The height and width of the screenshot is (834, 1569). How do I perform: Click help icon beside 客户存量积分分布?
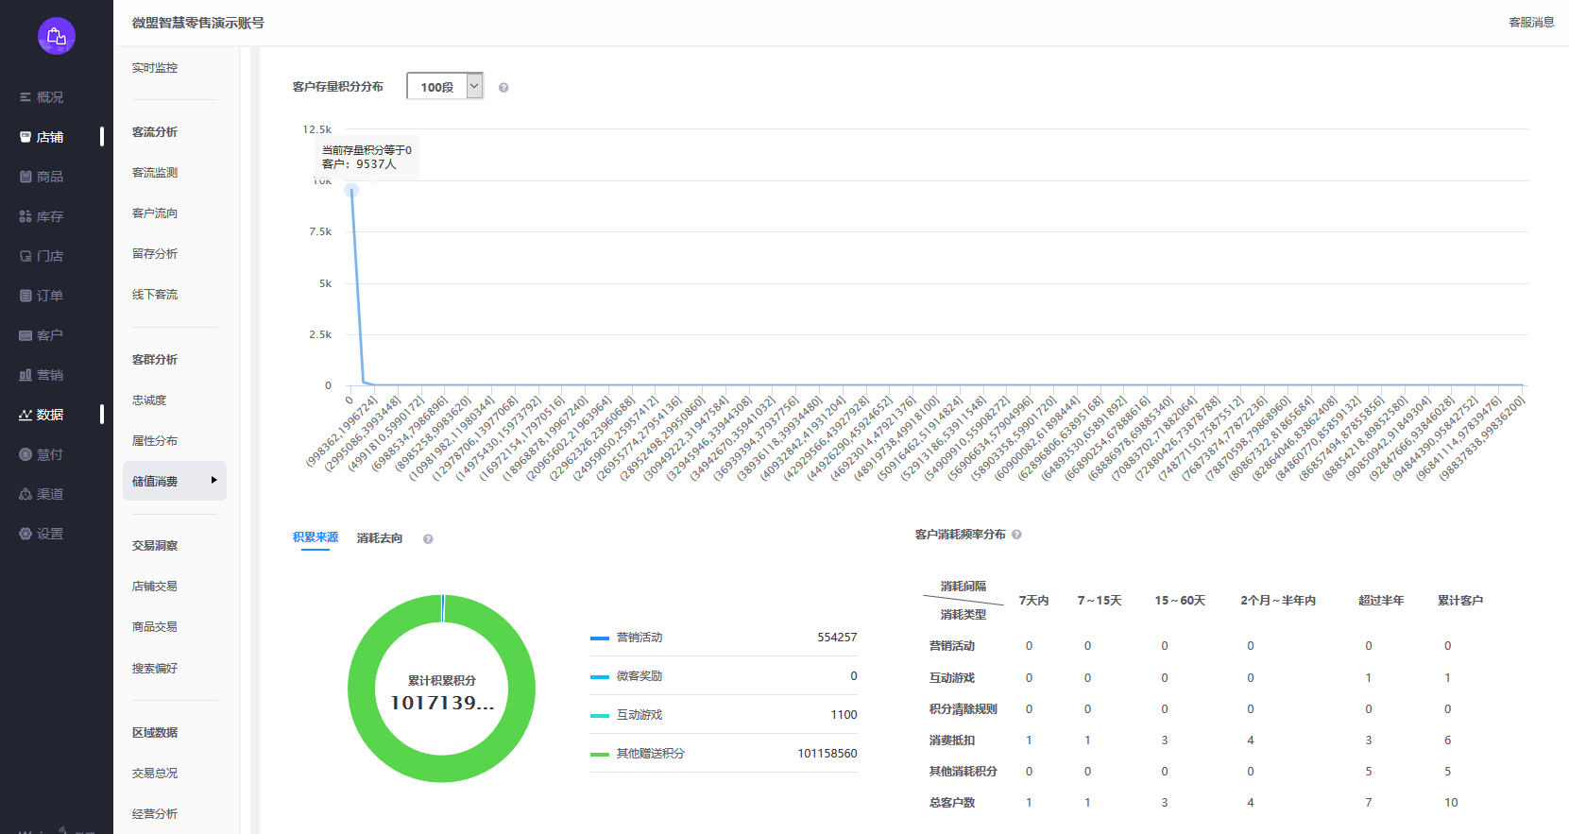pyautogui.click(x=503, y=88)
